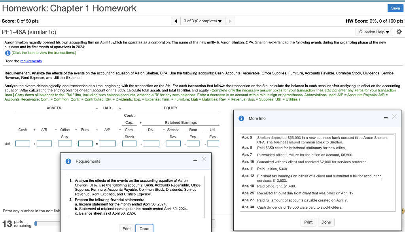Click the Requirements dialog info icon
Viewport: 405px width, 232px height.
coord(68,162)
